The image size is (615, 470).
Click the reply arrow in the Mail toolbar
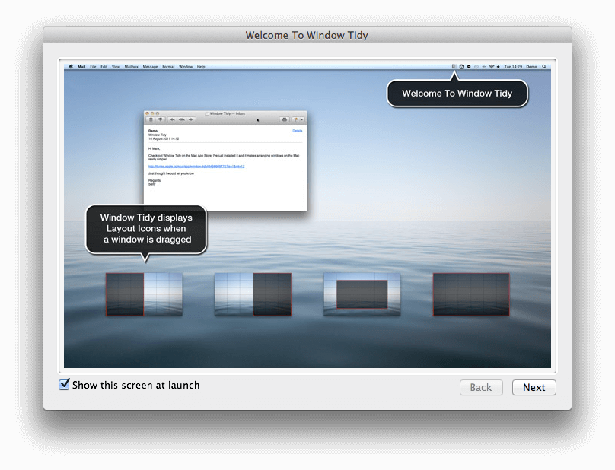[x=173, y=119]
